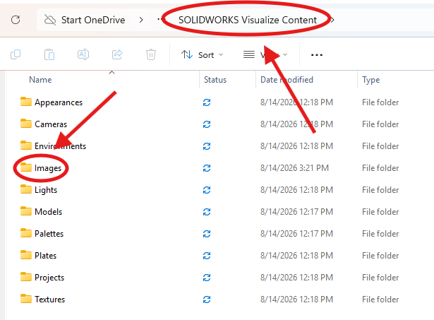This screenshot has width=434, height=320.
Task: Click the Start OneDrive cloud icon
Action: click(50, 20)
